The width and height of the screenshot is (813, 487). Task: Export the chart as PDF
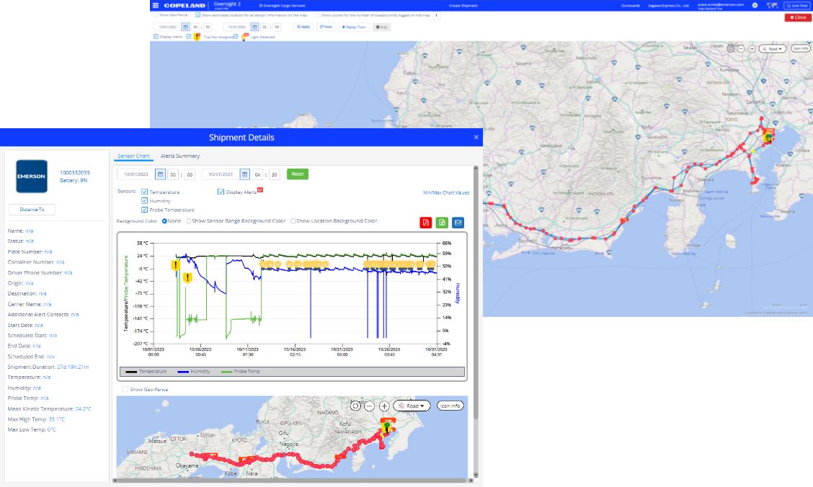pos(425,223)
